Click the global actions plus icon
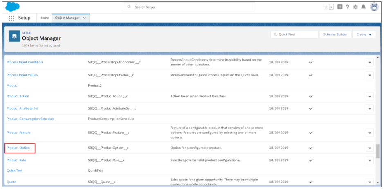Viewport: 384px width, 189px height. point(340,7)
